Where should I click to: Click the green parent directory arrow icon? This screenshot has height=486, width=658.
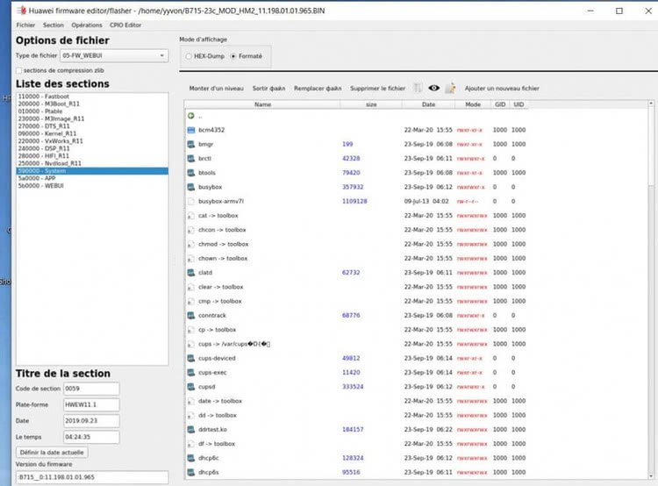pos(190,116)
